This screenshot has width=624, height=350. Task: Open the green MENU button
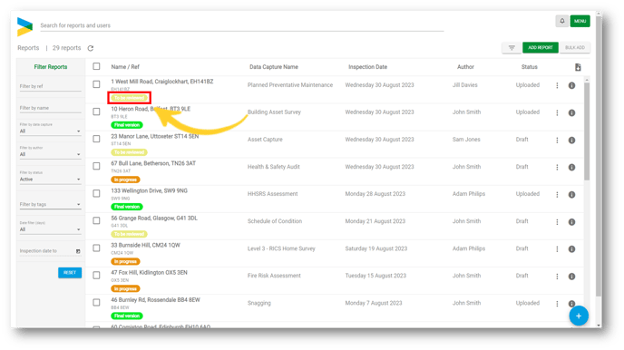(580, 21)
